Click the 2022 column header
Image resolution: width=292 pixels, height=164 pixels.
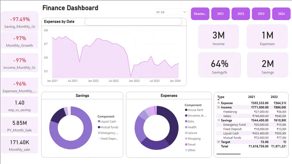click(274, 97)
